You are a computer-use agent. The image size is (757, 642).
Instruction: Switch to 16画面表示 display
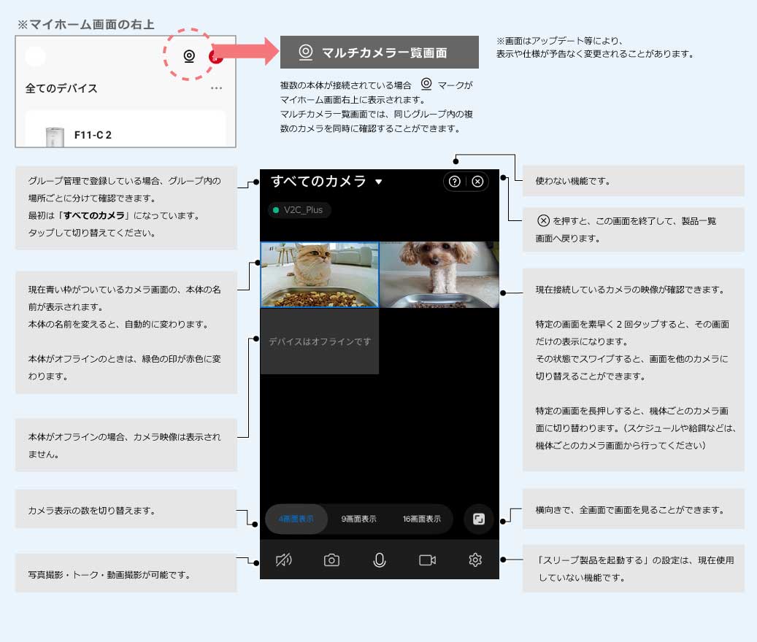tap(420, 519)
